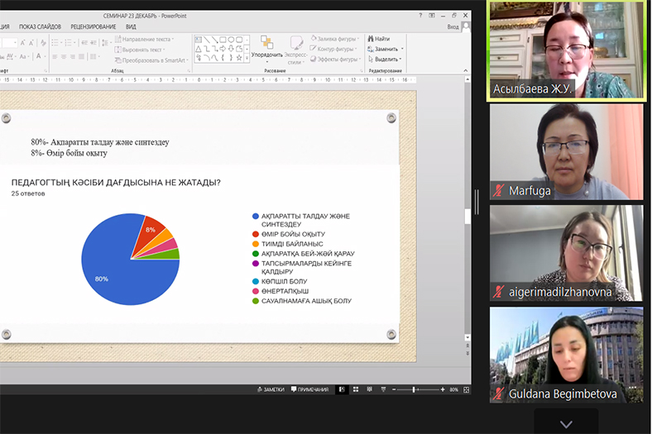Expand the shapes gallery more arrow
This screenshot has height=434, width=652.
click(x=247, y=59)
